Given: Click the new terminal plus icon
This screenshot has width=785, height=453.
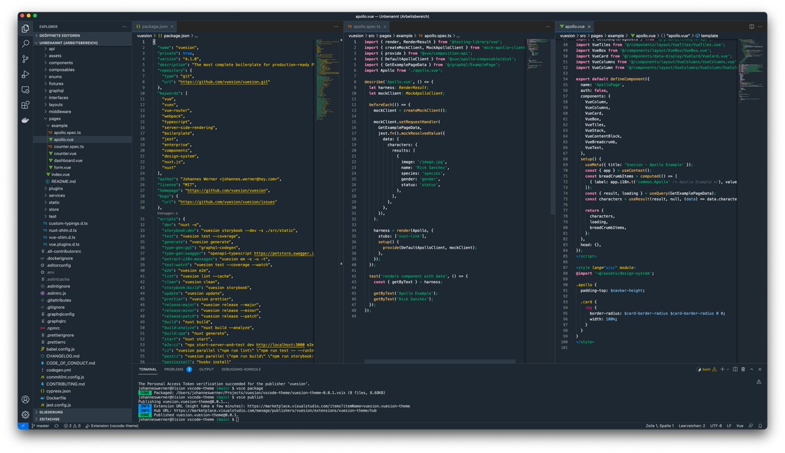Looking at the screenshot, I should tap(724, 369).
